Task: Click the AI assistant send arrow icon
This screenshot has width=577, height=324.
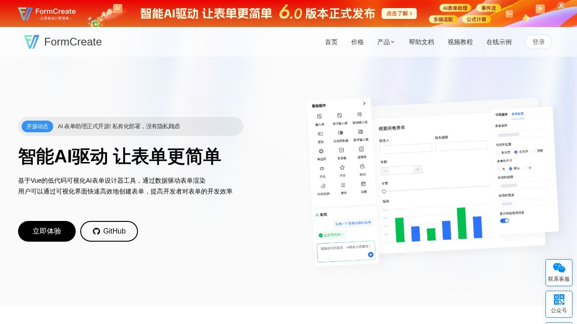Action: tap(371, 254)
